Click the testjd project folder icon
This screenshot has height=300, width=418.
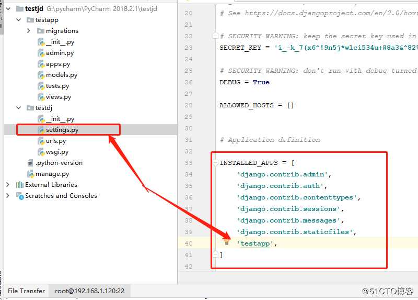[x=20, y=9]
